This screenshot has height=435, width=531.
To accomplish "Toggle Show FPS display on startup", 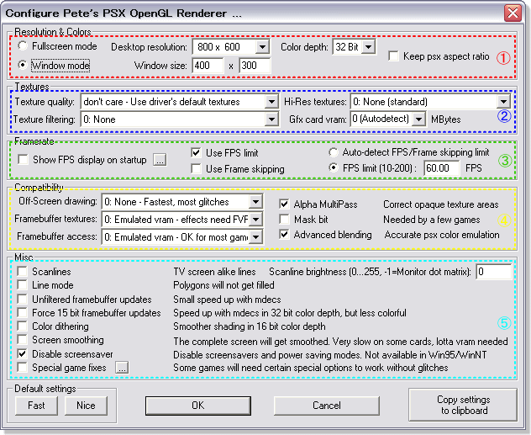I will pyautogui.click(x=23, y=159).
